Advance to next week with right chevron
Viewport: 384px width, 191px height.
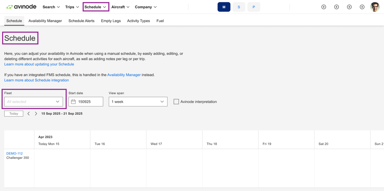coord(36,114)
